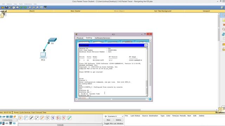Viewport: 225px width, 126px height.
Task: Open the Activity Wizard toolbar icon
Action: 14,7
